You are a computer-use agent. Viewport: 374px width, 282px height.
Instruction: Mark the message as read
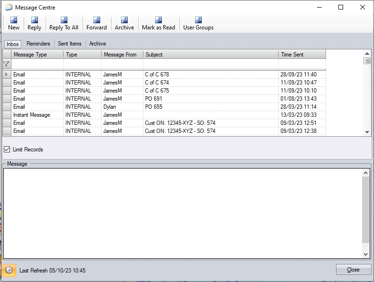pyautogui.click(x=159, y=23)
